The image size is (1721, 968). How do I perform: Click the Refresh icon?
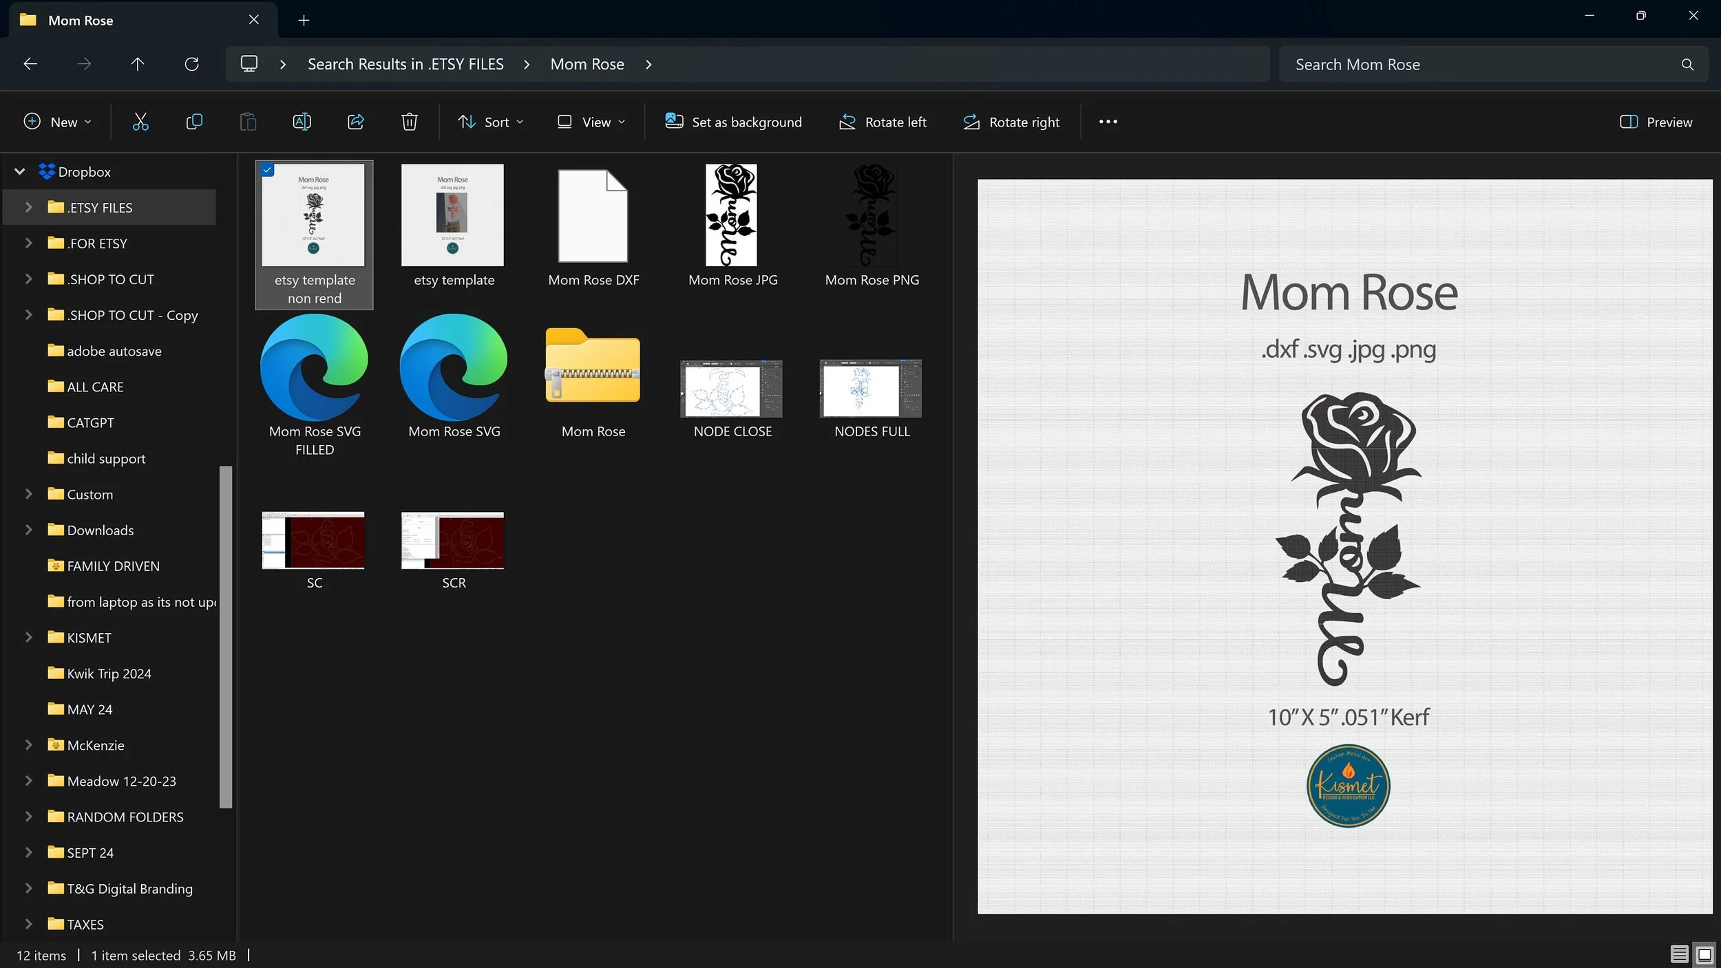tap(191, 64)
